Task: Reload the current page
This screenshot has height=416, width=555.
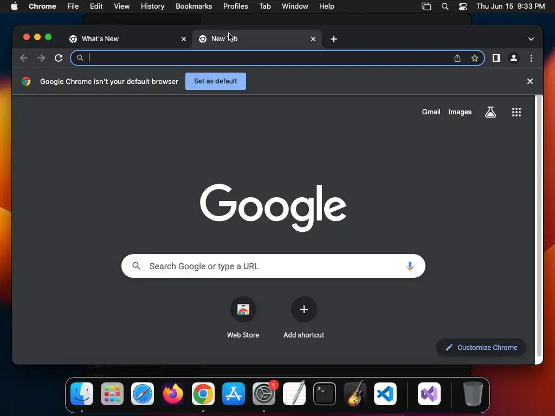Action: [59, 58]
